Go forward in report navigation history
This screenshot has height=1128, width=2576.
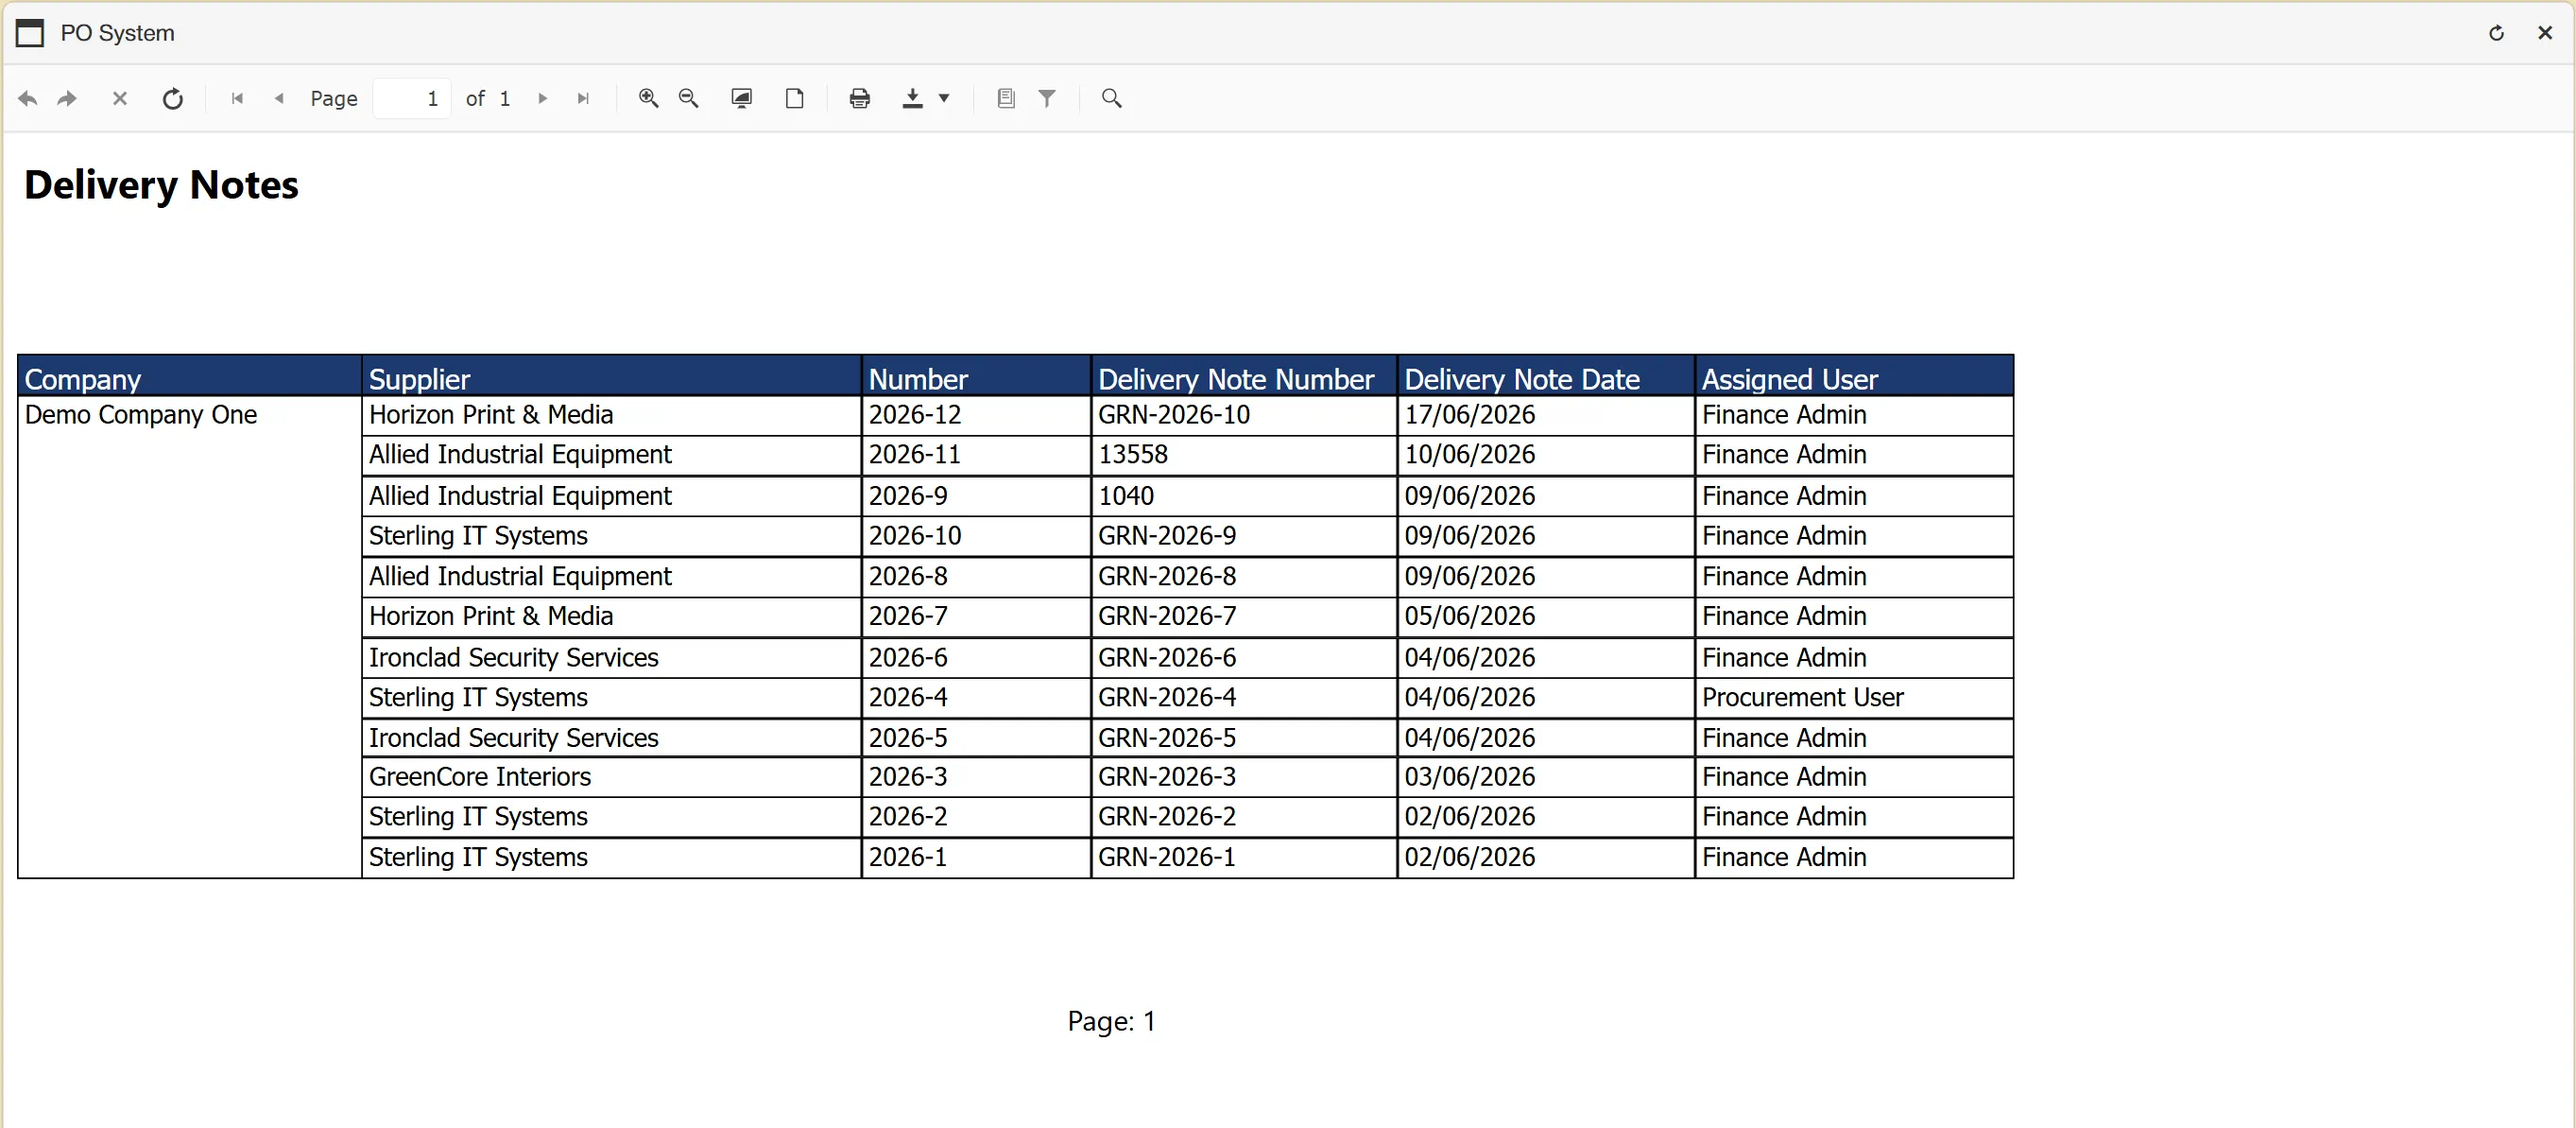pos(67,98)
